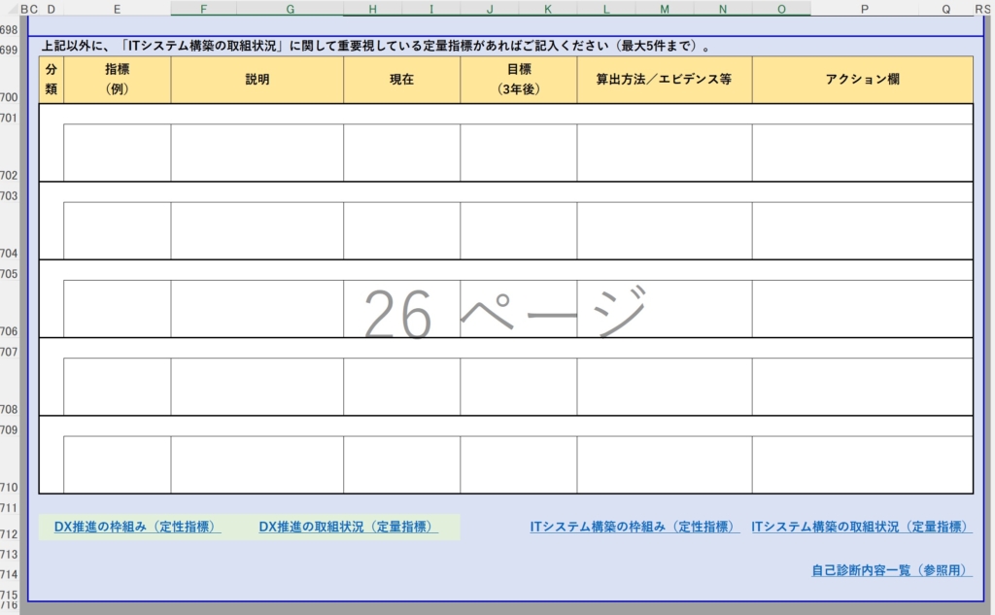
Task: Open the DX推進の枠組み（定性指標） link
Action: [x=137, y=527]
